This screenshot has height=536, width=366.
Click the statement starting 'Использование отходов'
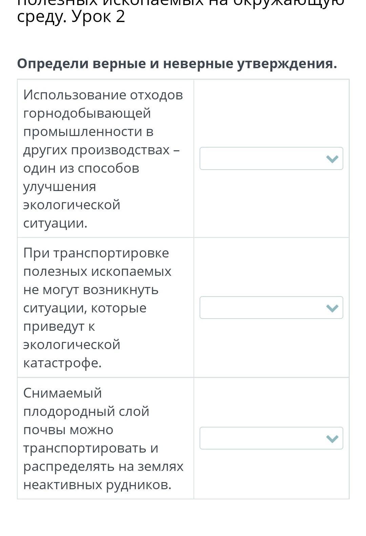(103, 159)
